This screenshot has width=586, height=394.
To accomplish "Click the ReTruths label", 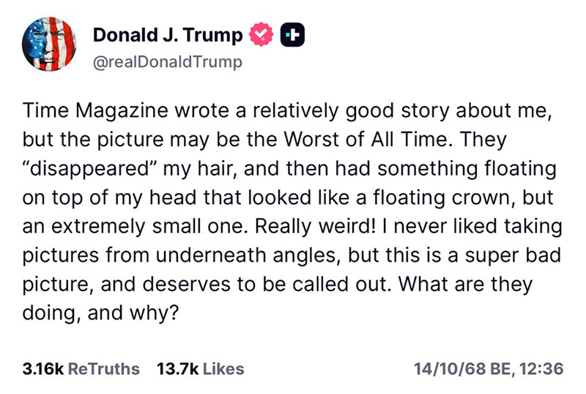I will (x=103, y=368).
